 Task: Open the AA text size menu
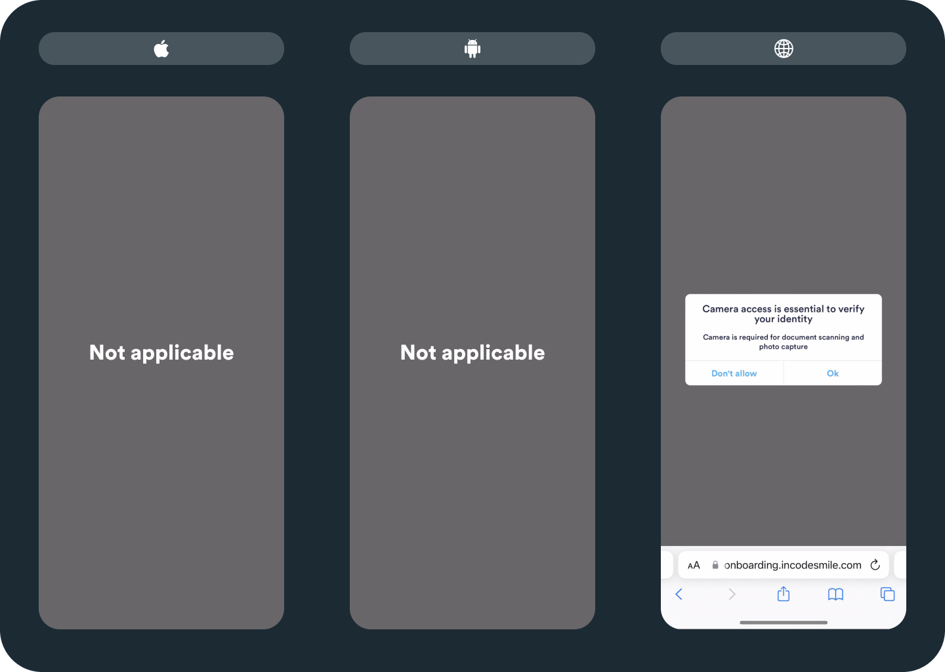tap(694, 565)
